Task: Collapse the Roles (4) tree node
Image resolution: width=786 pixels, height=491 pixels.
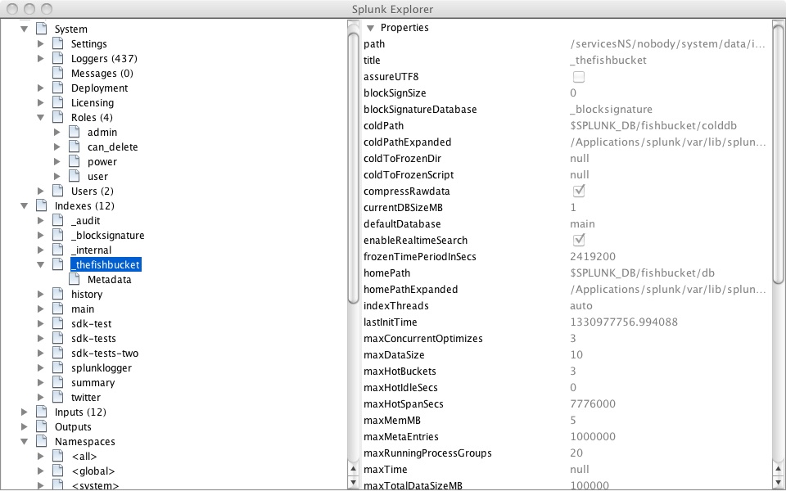Action: pos(41,118)
